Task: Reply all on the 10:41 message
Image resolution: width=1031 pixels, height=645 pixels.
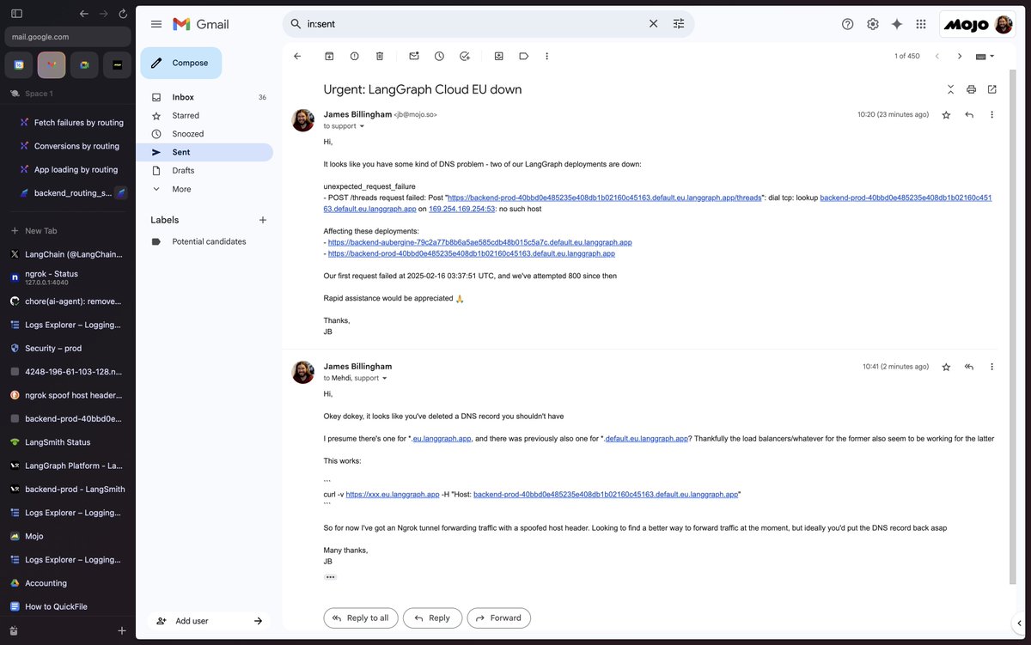Action: (x=969, y=367)
